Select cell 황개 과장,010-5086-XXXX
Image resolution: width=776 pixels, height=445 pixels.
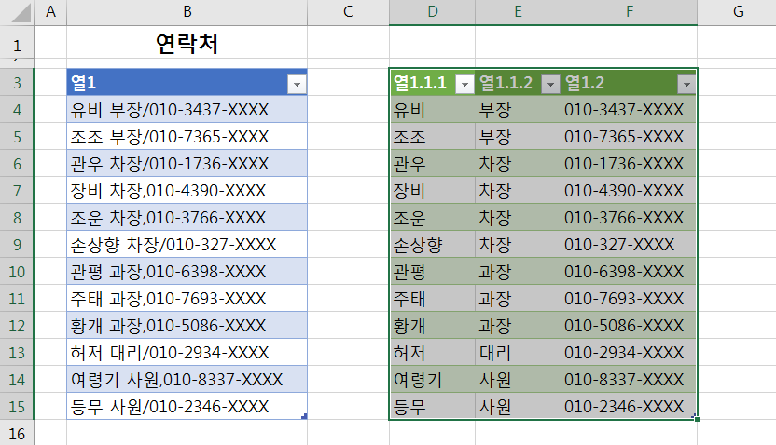point(187,326)
